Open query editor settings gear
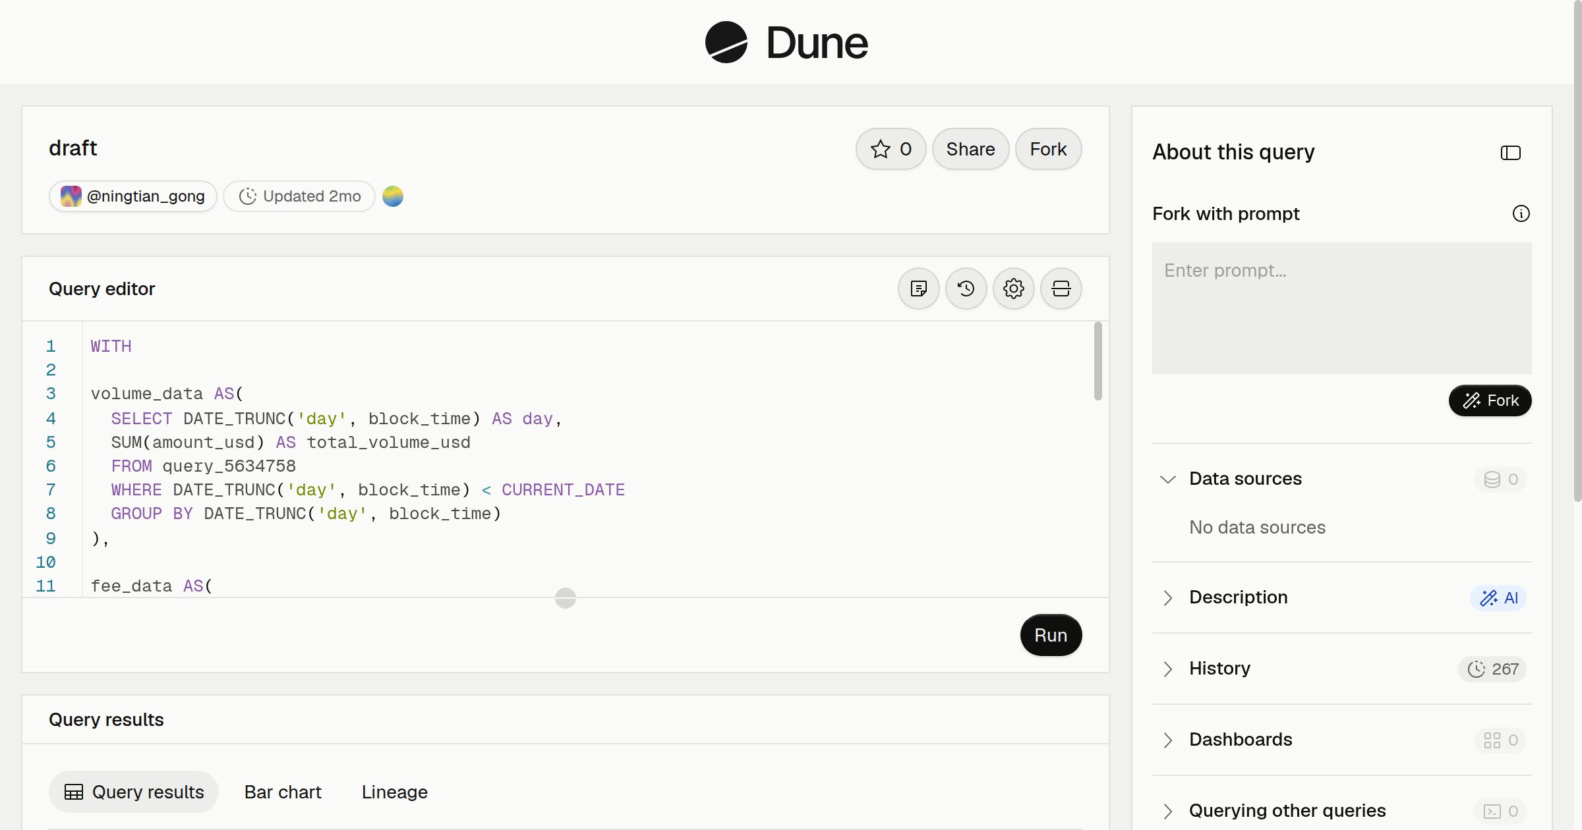The image size is (1582, 830). click(x=1014, y=289)
